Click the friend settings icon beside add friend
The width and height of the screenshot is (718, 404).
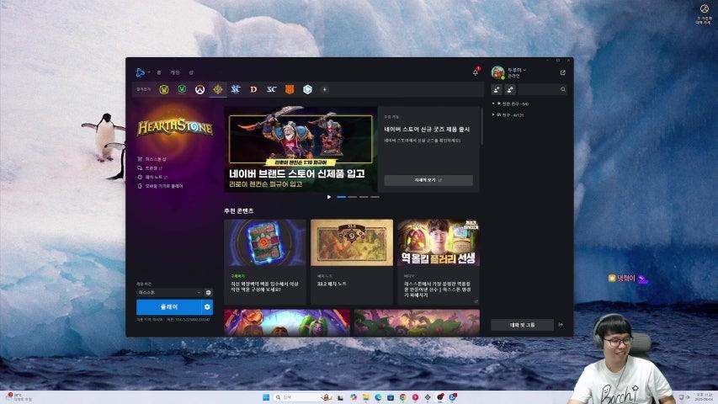510,89
